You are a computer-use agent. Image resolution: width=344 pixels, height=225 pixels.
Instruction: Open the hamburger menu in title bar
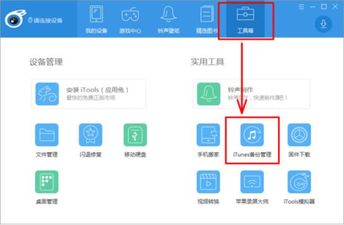point(301,7)
